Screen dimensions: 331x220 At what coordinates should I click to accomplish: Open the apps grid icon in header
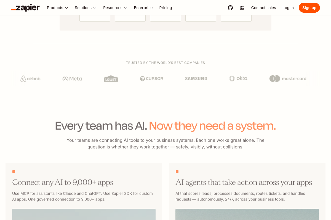pyautogui.click(x=242, y=8)
